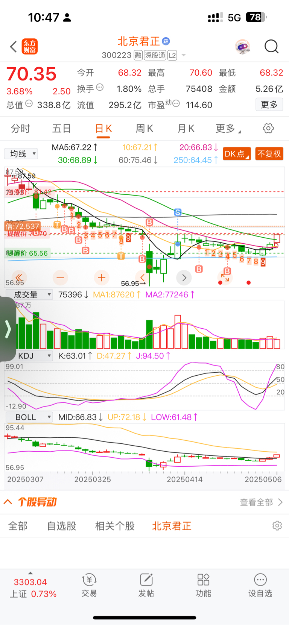The image size is (289, 625).
Task: Tap the 融 margin badge
Action: tap(138, 55)
